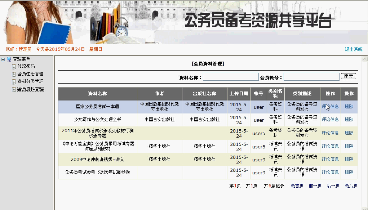This screenshot has height=210, width=368.
Task: Delete the 2011年公务员考试秒杀系列教材 row
Action: [349, 133]
